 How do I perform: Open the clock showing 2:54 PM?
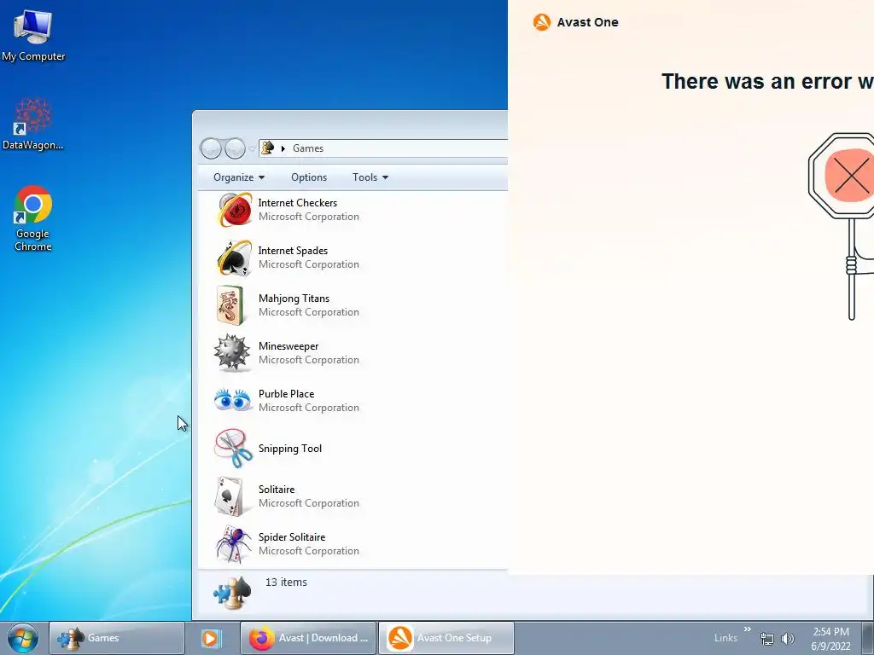pos(830,639)
